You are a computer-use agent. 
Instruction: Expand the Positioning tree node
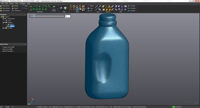tap(3, 19)
